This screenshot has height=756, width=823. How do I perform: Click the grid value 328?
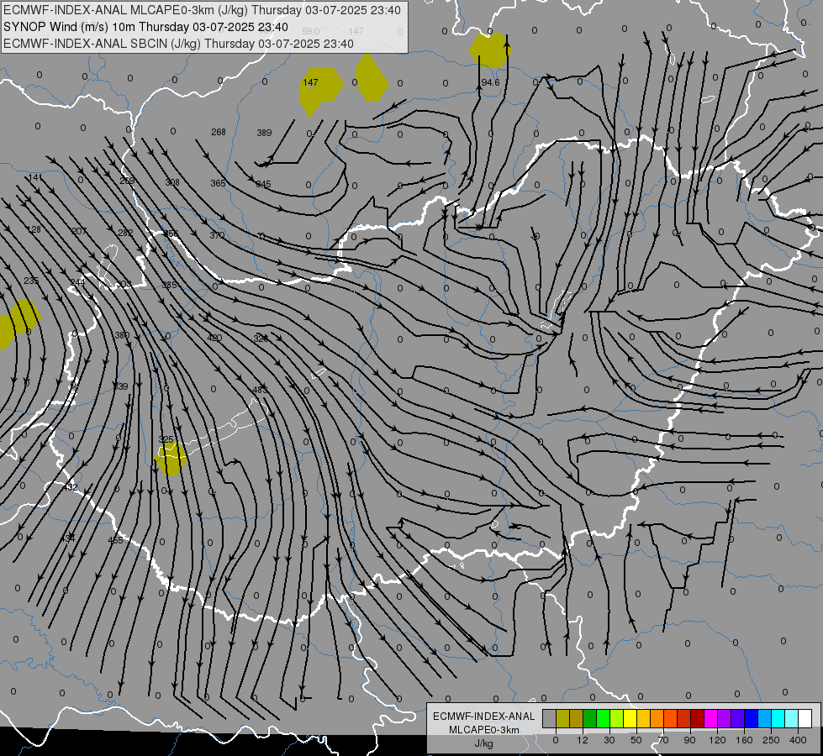pyautogui.click(x=261, y=339)
